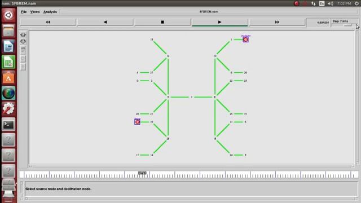Click the highlighted source node near node 19

pos(137,122)
